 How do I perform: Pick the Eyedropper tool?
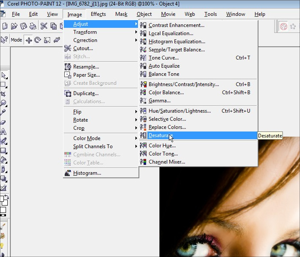pos(3,113)
